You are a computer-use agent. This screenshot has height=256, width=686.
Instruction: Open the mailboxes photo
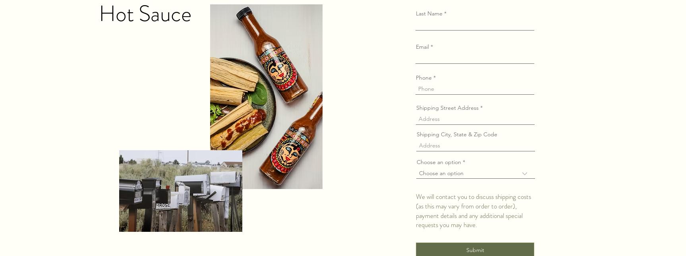pos(181,191)
